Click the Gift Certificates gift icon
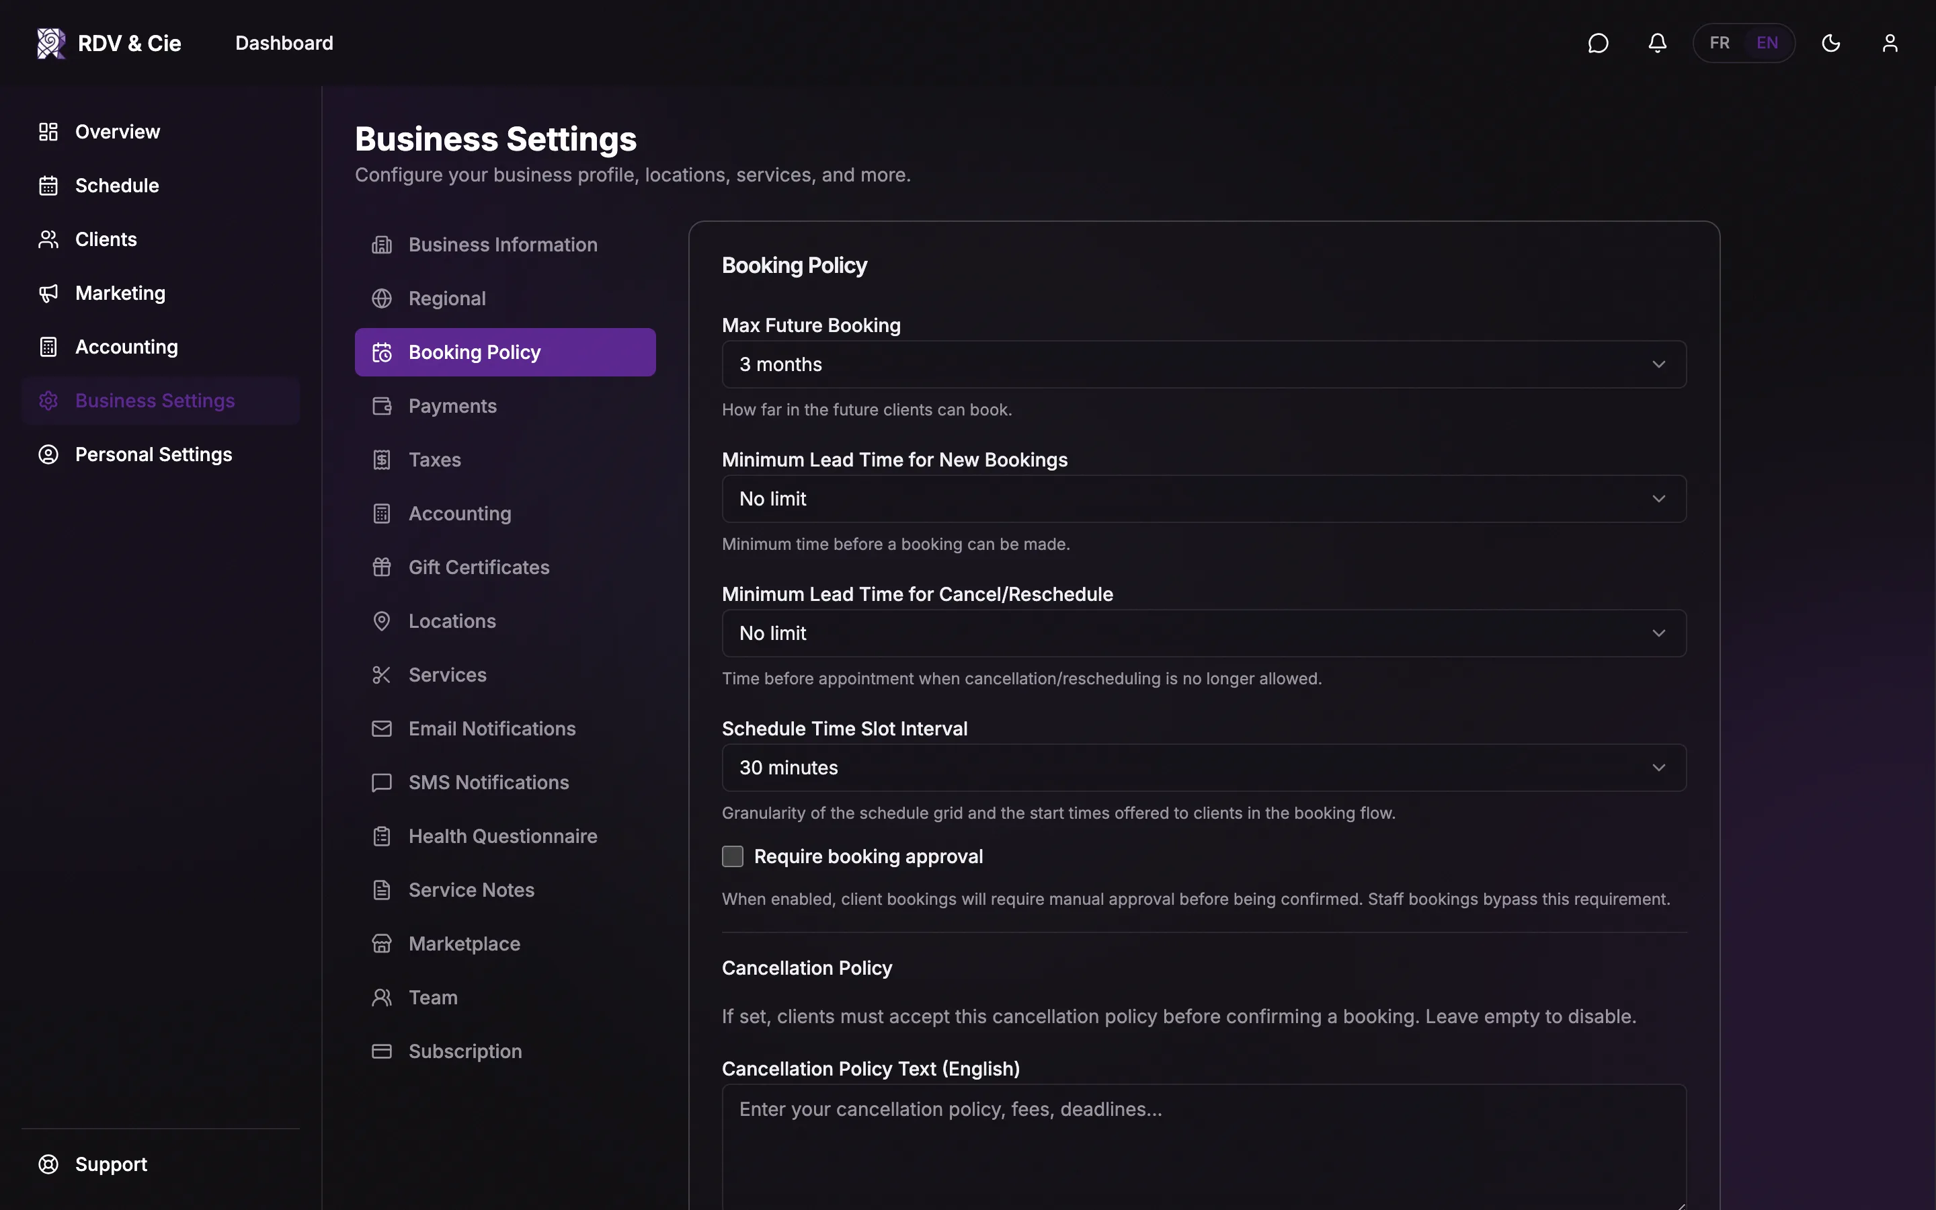Screen dimensions: 1936x1210 point(382,567)
